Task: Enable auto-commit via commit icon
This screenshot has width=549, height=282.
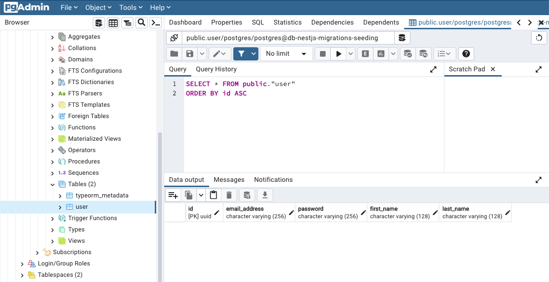Action: tap(407, 53)
